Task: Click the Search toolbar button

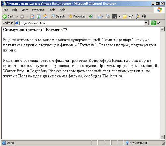Action: (x=58, y=16)
